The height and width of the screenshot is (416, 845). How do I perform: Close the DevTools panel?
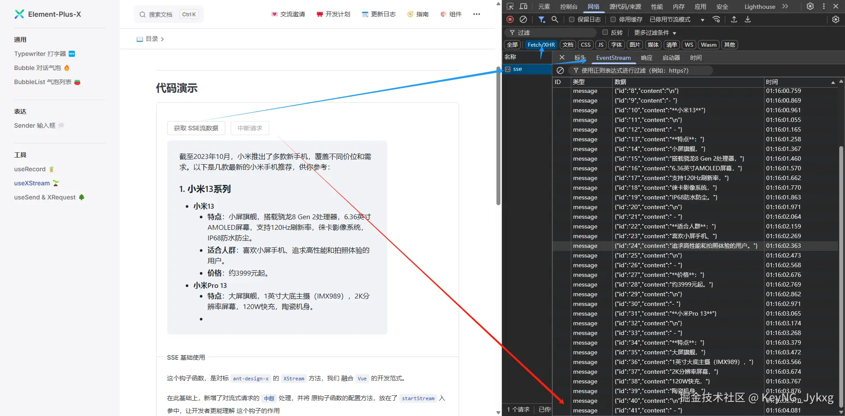coord(836,7)
